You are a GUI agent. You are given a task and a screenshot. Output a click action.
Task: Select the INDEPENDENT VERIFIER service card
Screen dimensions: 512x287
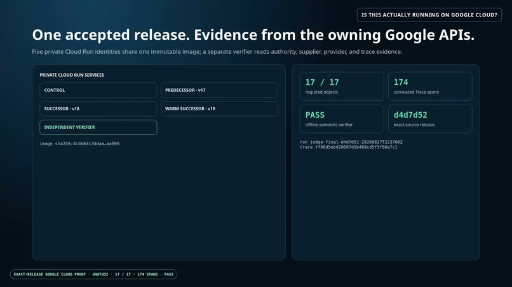pos(98,127)
